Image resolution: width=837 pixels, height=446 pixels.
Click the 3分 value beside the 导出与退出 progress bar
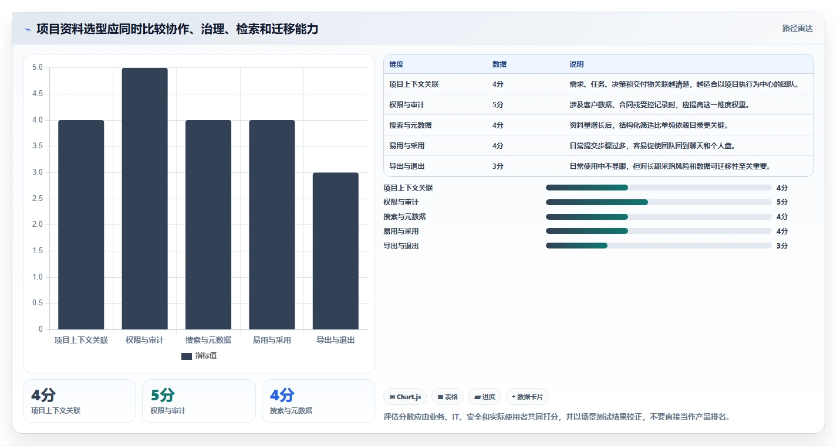(x=782, y=246)
